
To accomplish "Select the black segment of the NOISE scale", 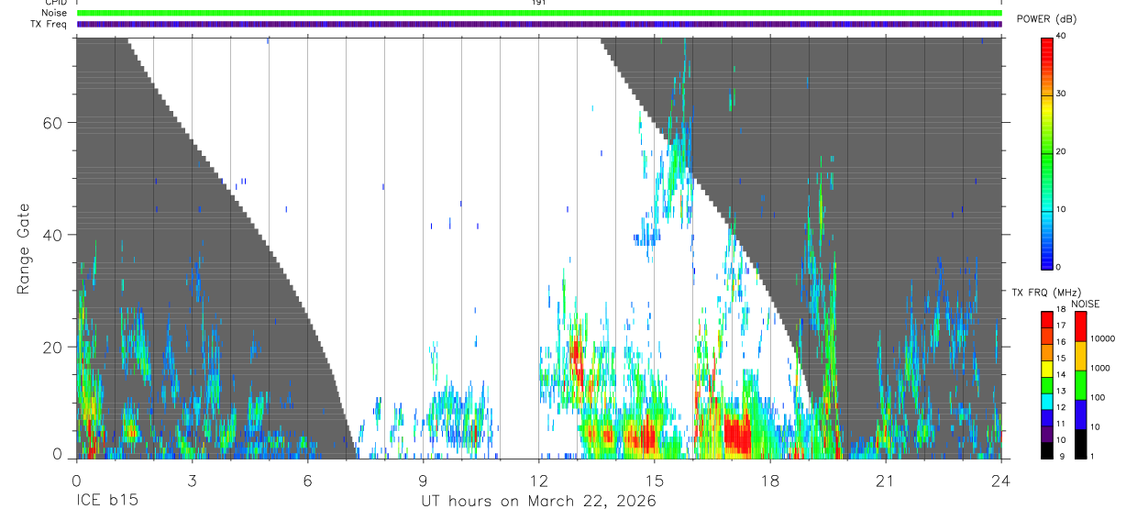I will (x=1081, y=444).
